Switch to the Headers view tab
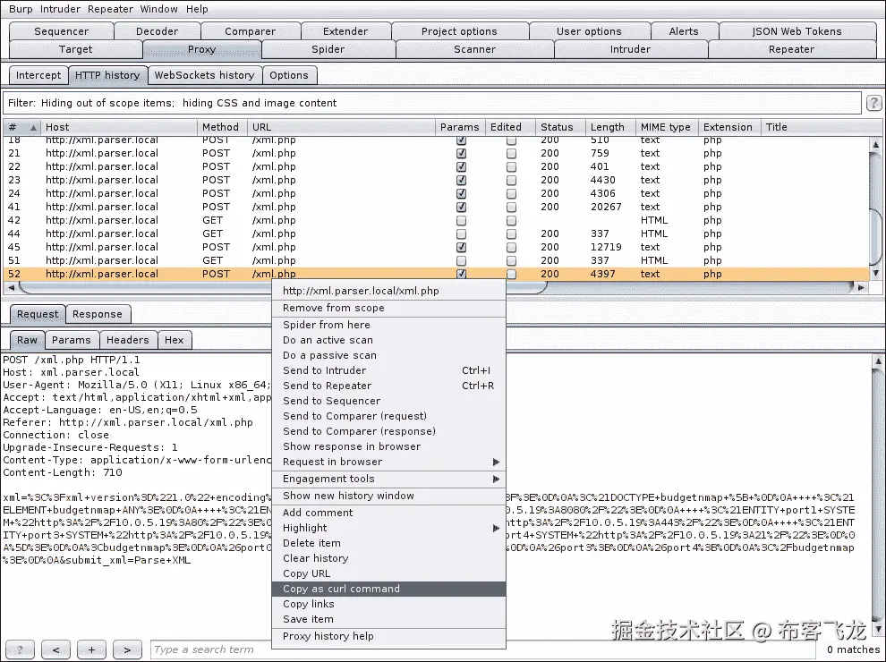This screenshot has width=886, height=662. (128, 340)
